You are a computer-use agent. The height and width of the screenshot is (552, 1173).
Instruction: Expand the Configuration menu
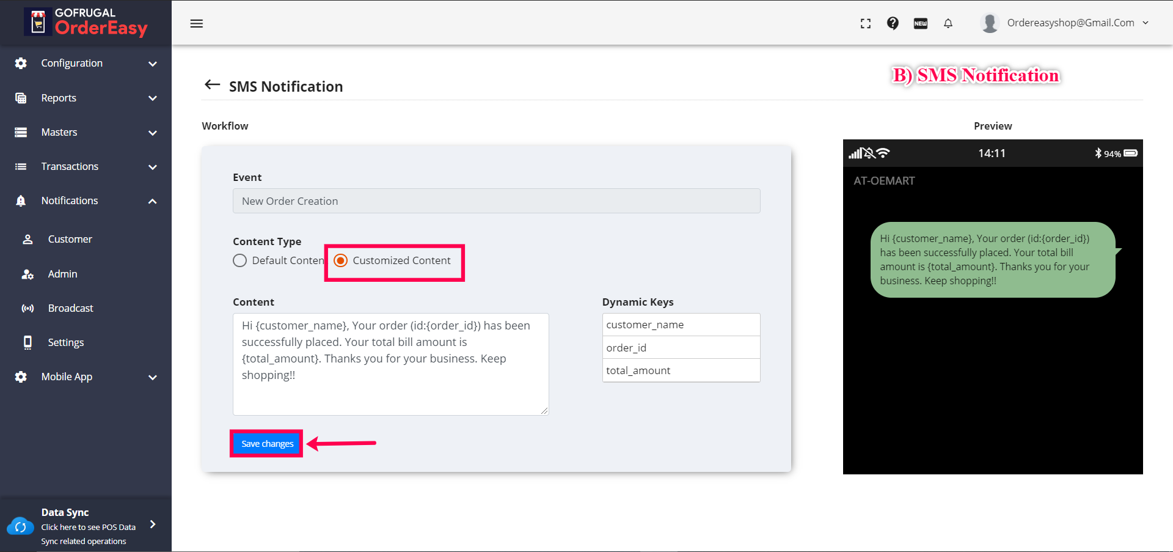86,63
